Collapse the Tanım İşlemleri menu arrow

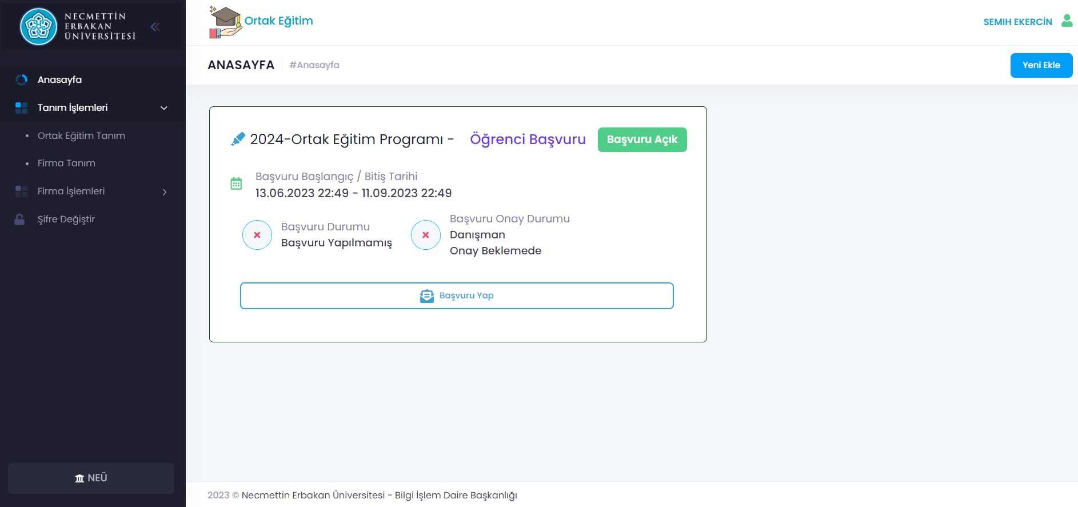click(x=164, y=108)
